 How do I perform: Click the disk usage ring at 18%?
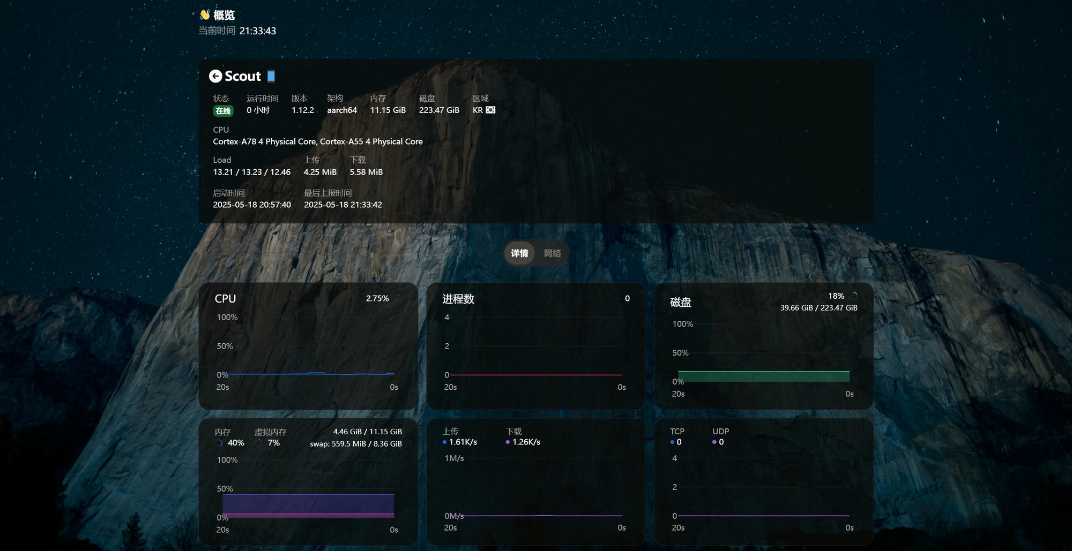point(854,296)
